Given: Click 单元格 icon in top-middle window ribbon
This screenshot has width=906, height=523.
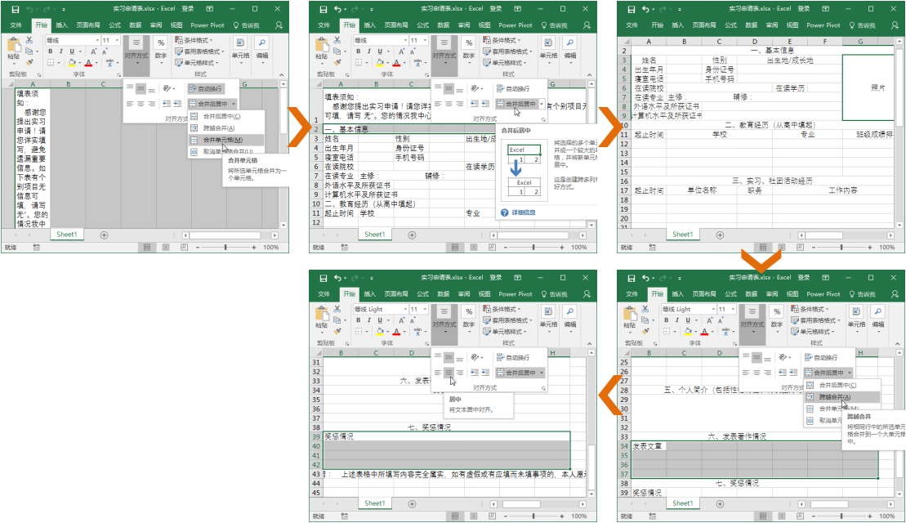Looking at the screenshot, I should point(548,44).
